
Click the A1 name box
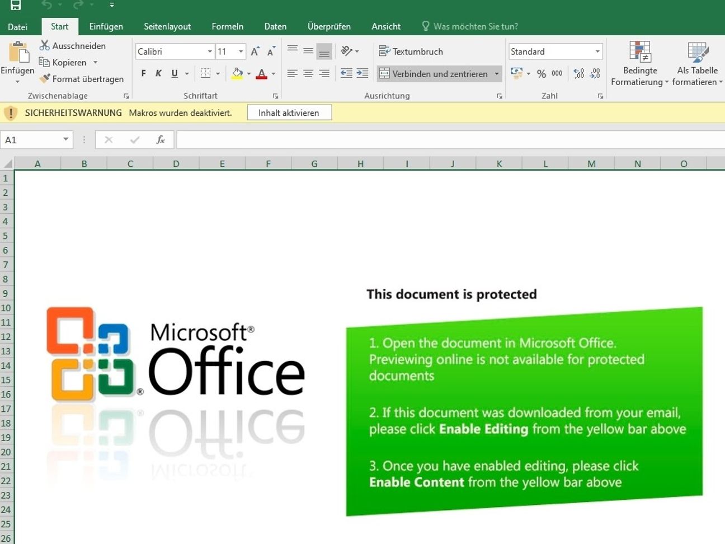tap(36, 140)
